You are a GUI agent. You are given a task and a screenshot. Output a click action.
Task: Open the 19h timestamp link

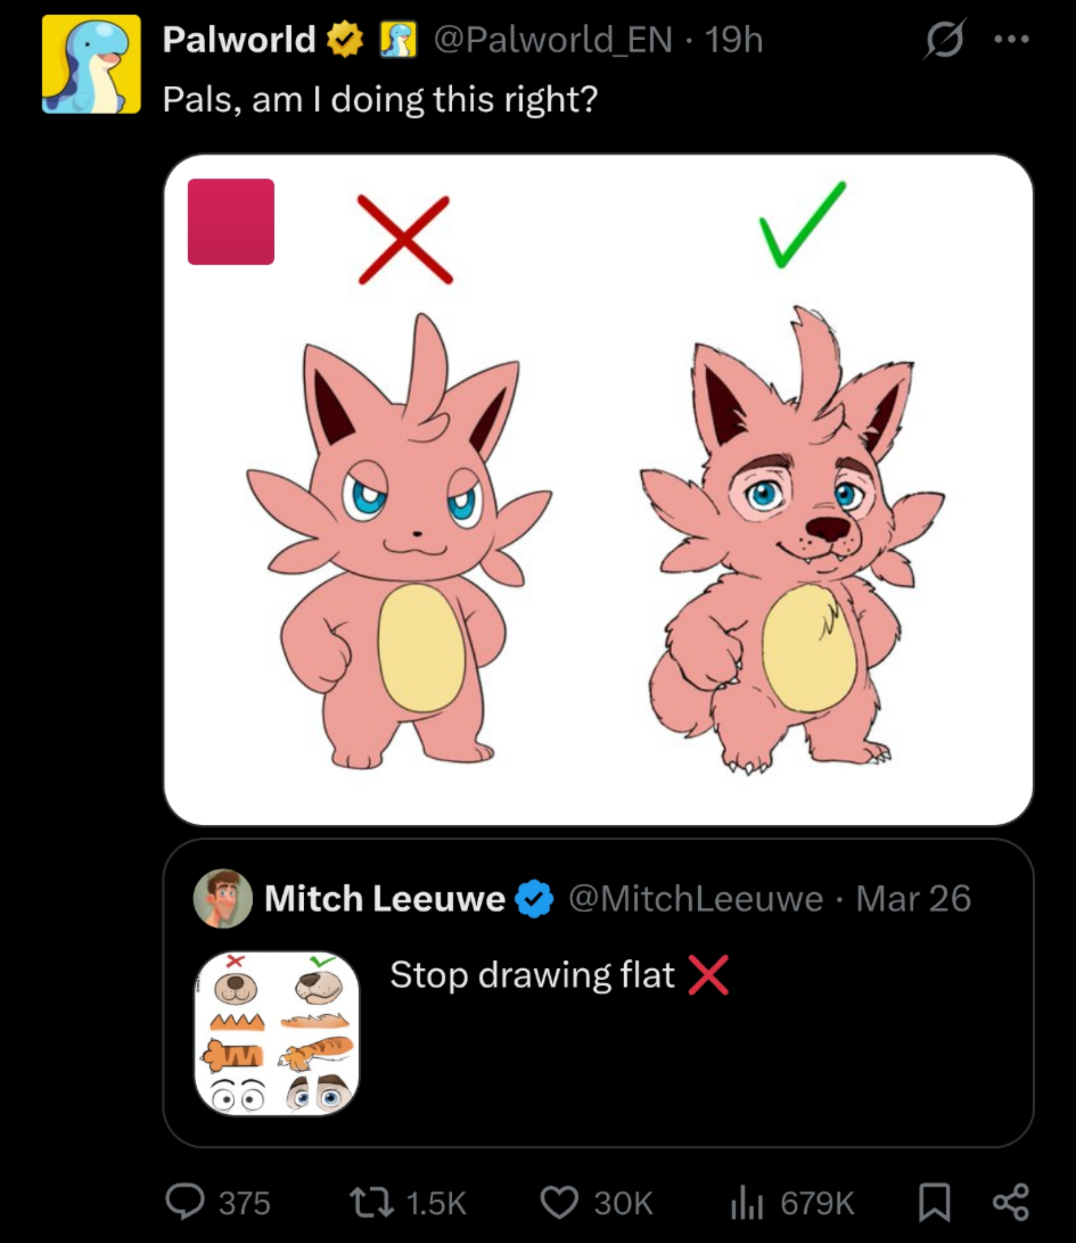click(734, 40)
